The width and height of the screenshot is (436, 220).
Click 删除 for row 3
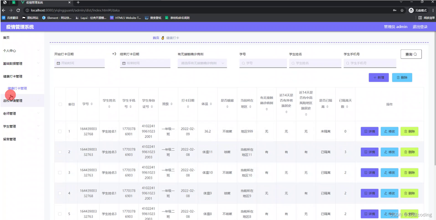tap(409, 173)
